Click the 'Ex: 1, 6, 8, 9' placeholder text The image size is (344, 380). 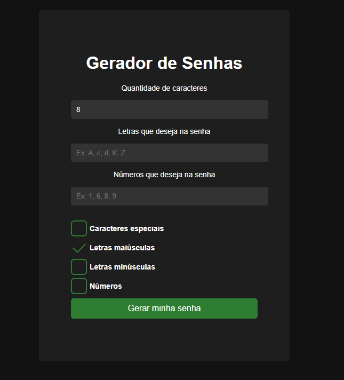pos(97,196)
